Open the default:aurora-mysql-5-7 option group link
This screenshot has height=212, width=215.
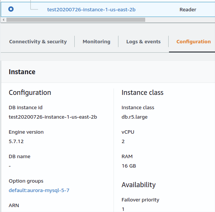(39, 191)
